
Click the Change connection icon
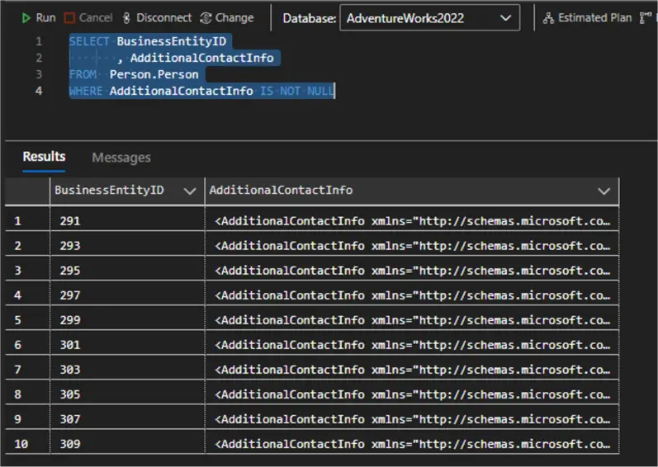pyautogui.click(x=206, y=17)
